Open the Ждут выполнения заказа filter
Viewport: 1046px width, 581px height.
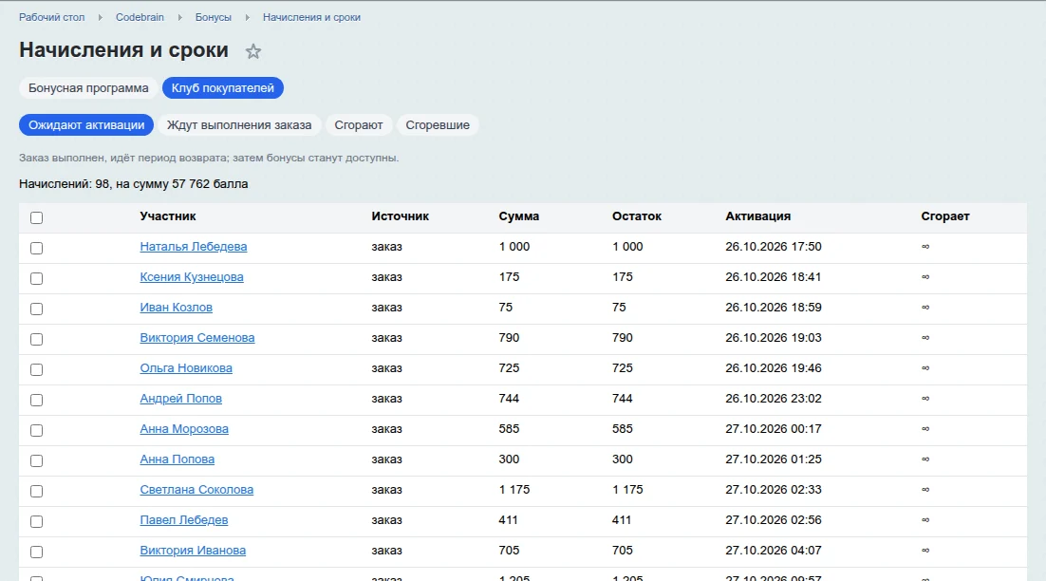239,124
